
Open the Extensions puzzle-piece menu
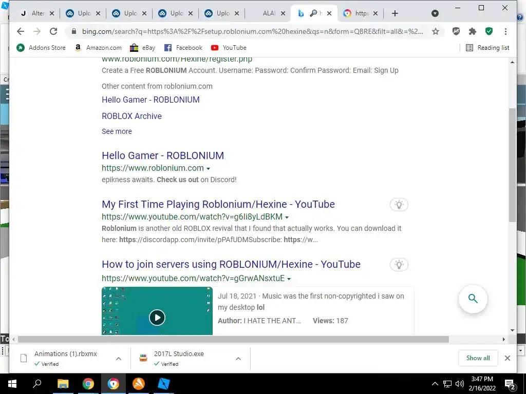[x=473, y=31]
